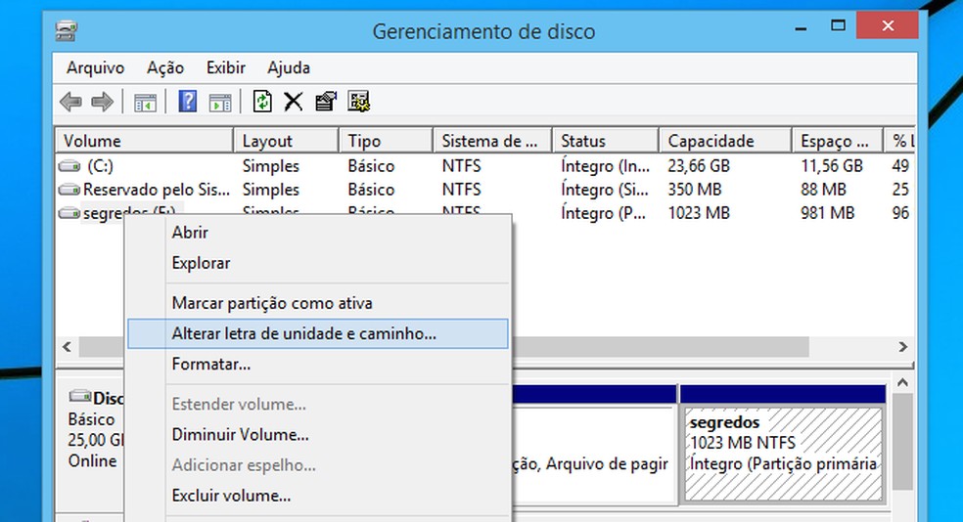
Task: Click the 11,56 GB free space cell
Action: 832,165
